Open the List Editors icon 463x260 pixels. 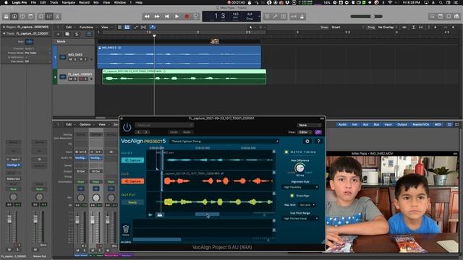pyautogui.click(x=432, y=17)
